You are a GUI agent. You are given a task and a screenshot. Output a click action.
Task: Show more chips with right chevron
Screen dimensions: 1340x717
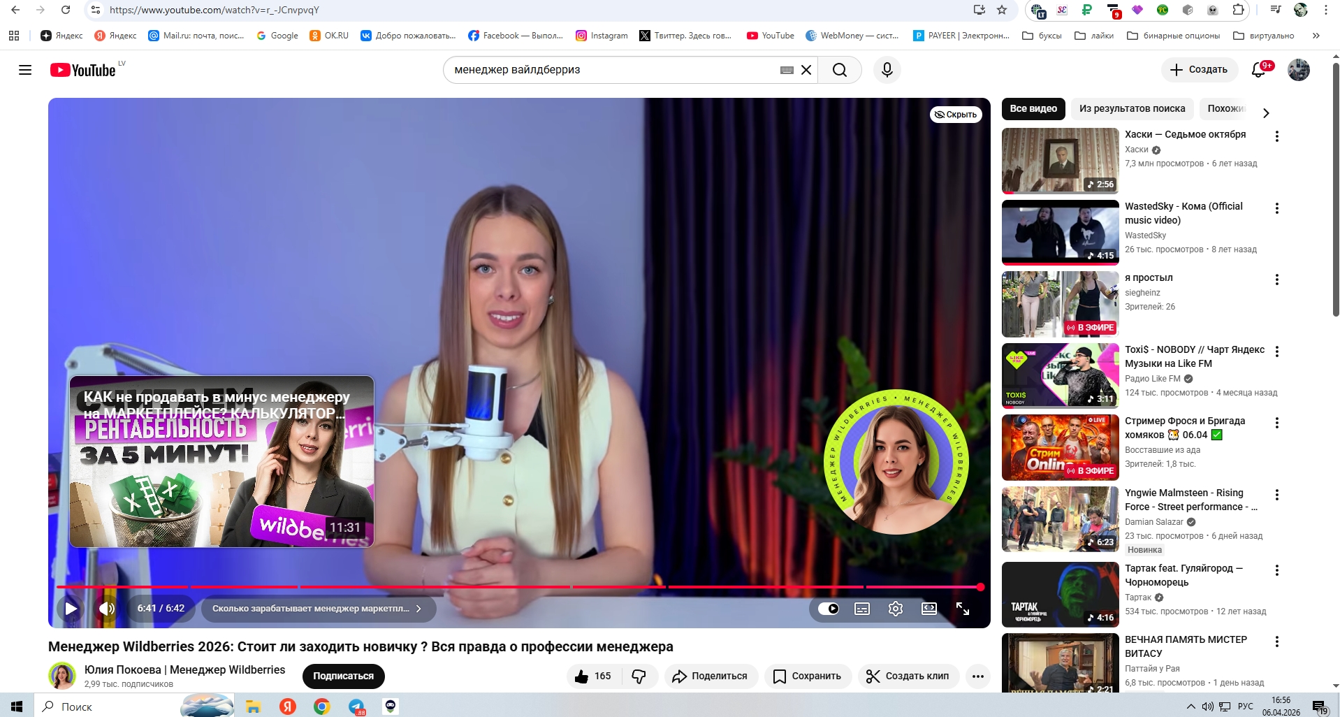1266,113
